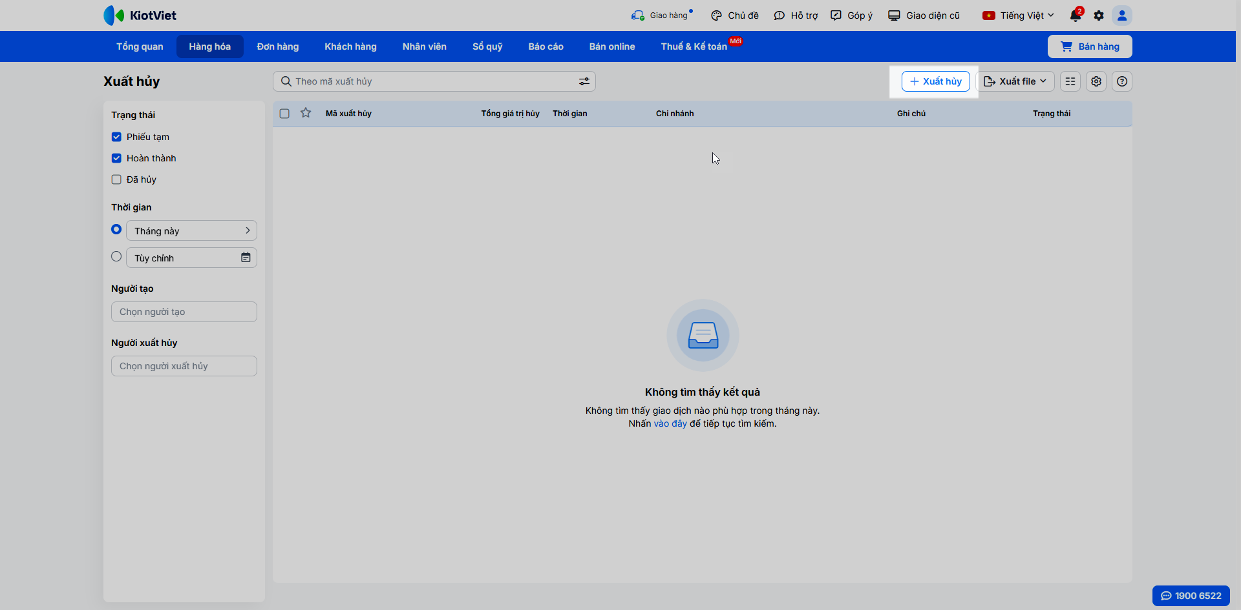Open the help question mark icon

click(1122, 81)
